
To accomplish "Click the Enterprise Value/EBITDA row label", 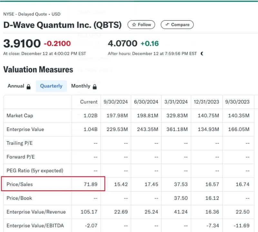I will [35, 226].
